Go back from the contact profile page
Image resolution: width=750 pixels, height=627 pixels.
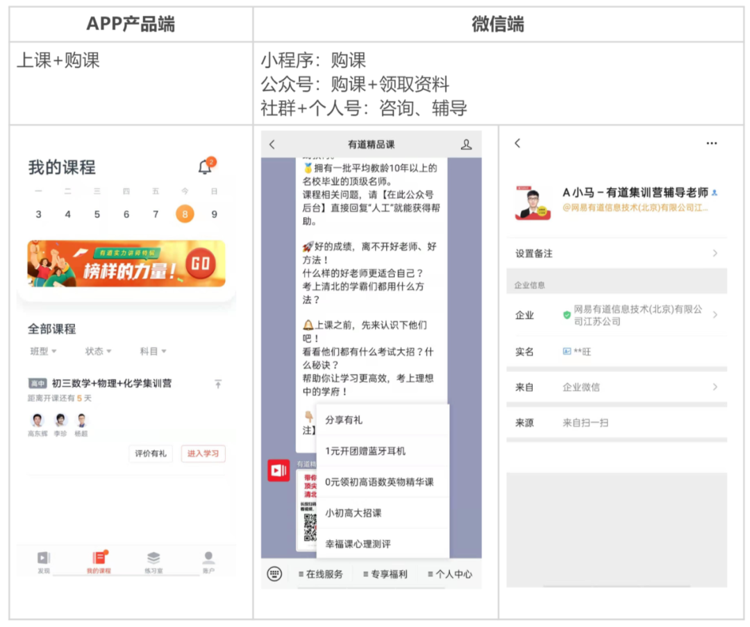pos(517,143)
